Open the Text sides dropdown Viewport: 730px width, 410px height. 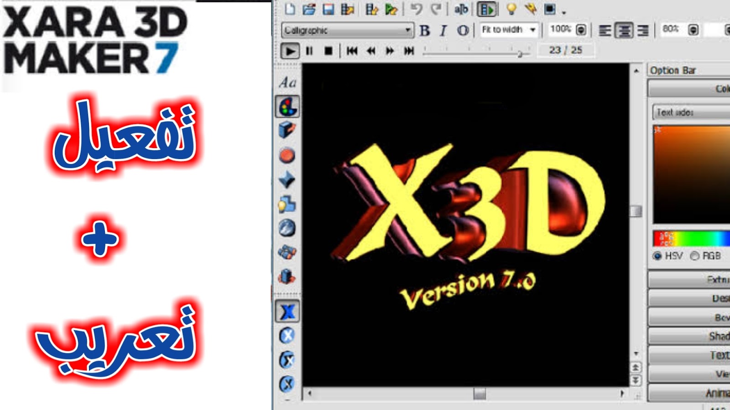691,112
